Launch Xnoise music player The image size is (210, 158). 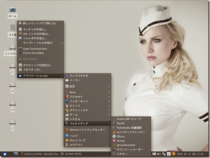click(131, 140)
